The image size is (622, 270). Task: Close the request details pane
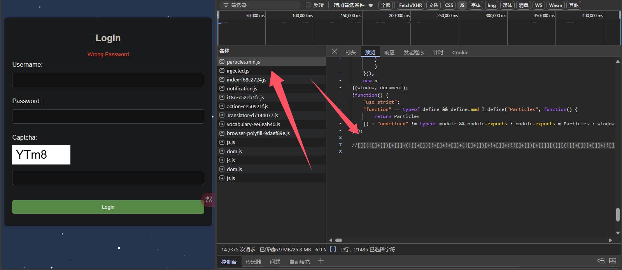[334, 52]
